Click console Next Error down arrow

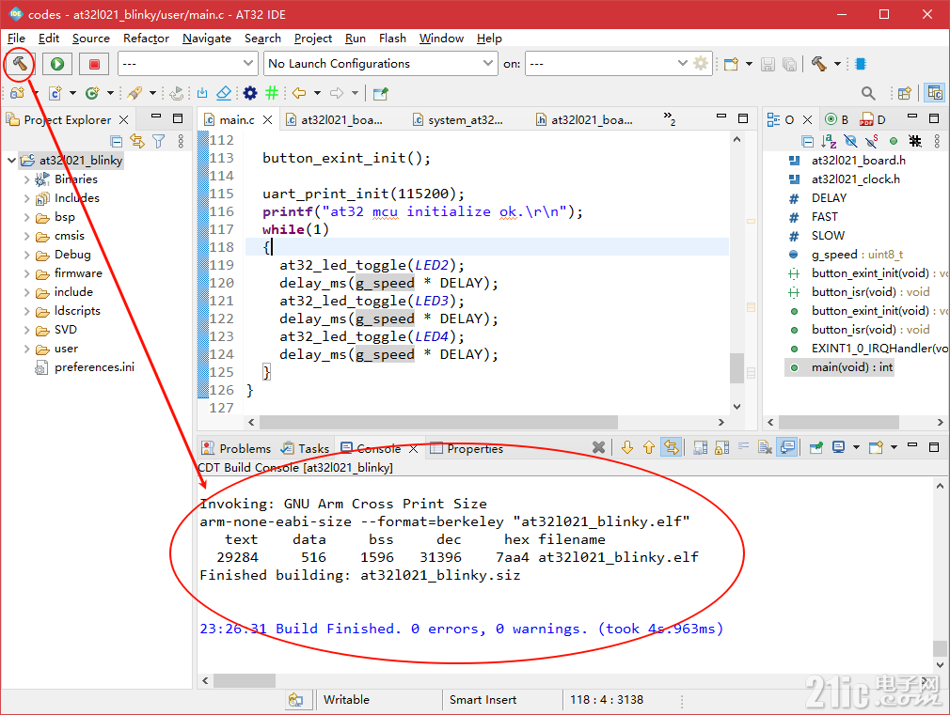627,447
